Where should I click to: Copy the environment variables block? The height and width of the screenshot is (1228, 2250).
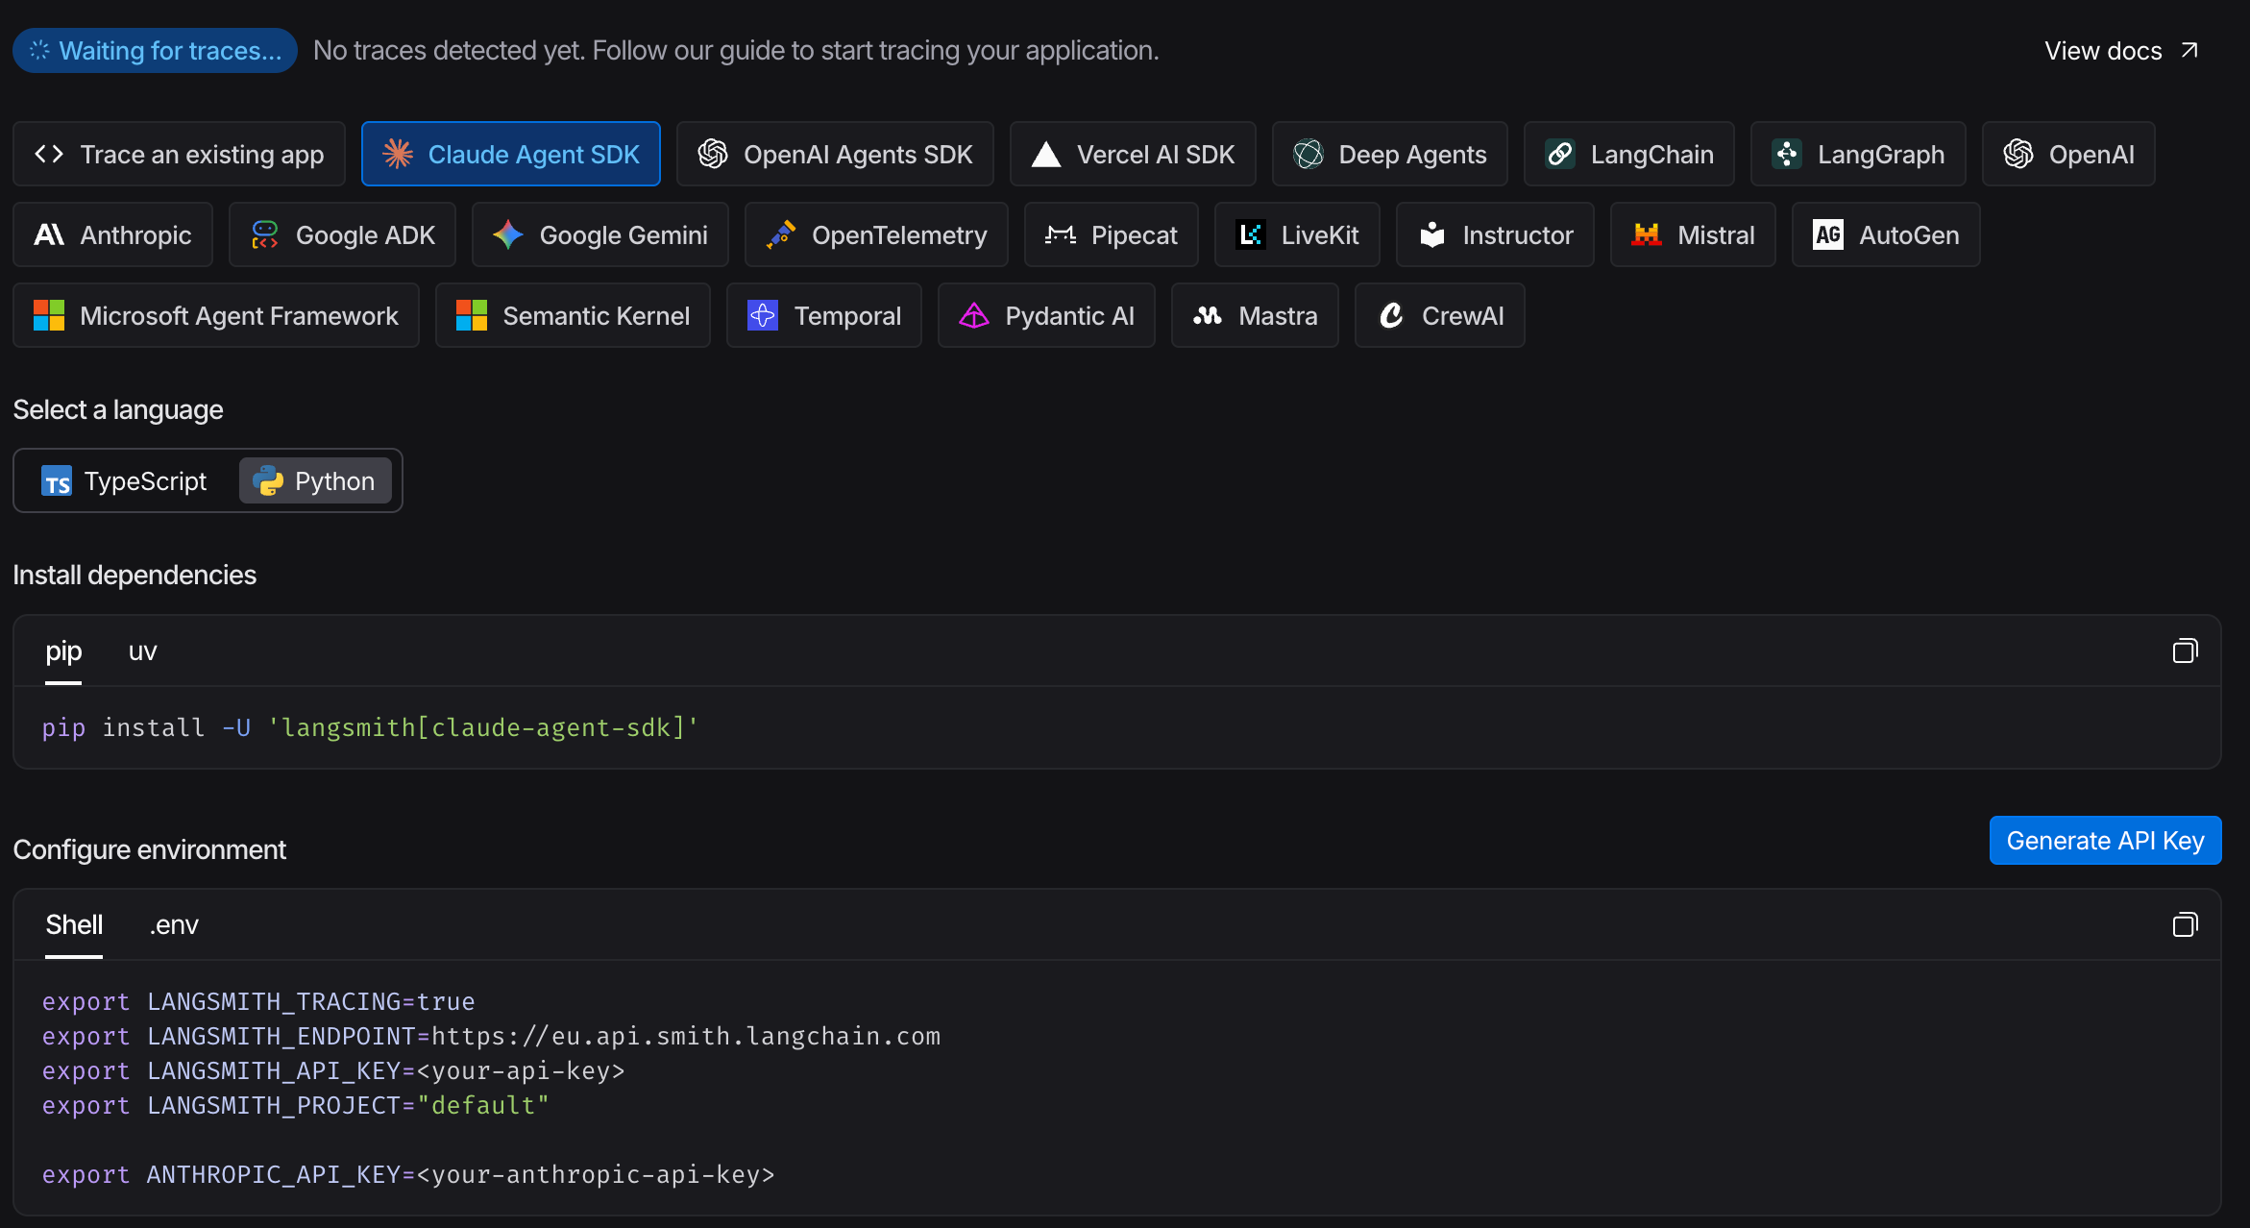[2185, 925]
